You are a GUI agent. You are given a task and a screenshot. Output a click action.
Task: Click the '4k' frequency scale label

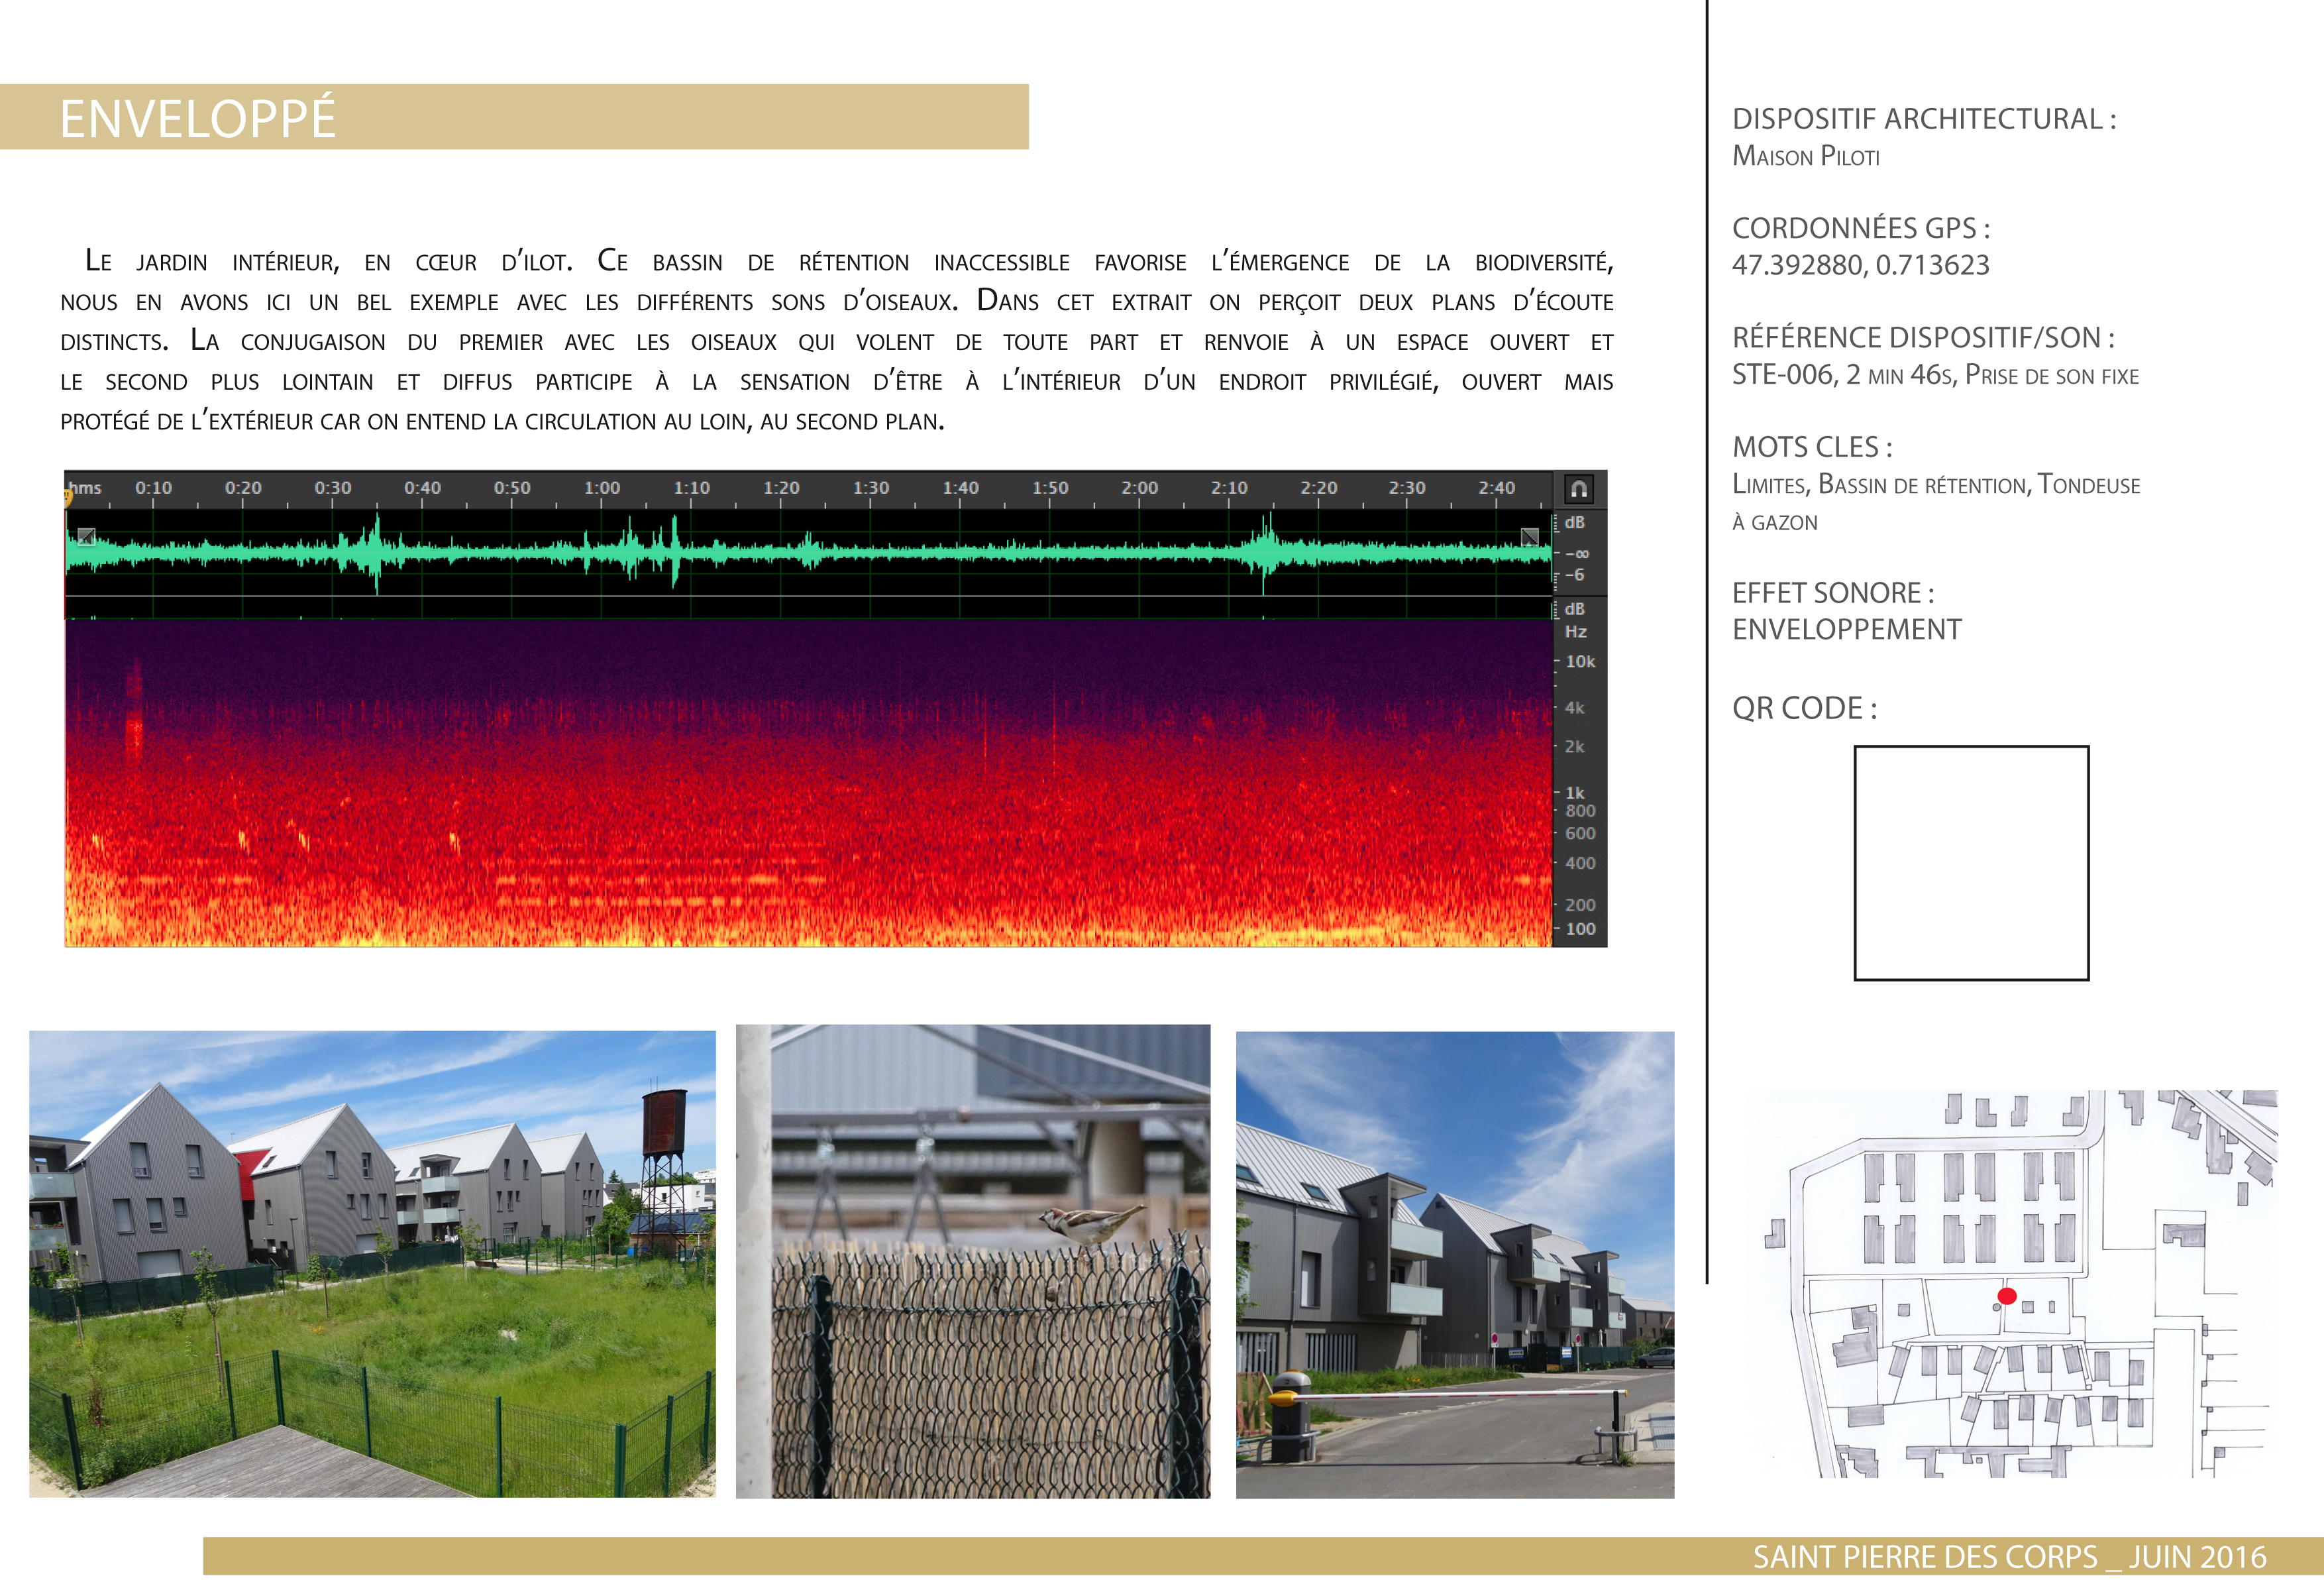click(x=1574, y=707)
